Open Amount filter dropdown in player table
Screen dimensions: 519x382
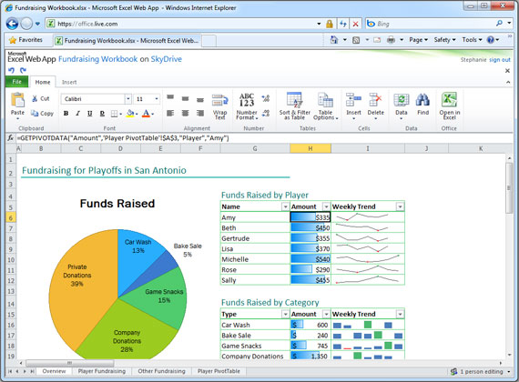click(326, 206)
